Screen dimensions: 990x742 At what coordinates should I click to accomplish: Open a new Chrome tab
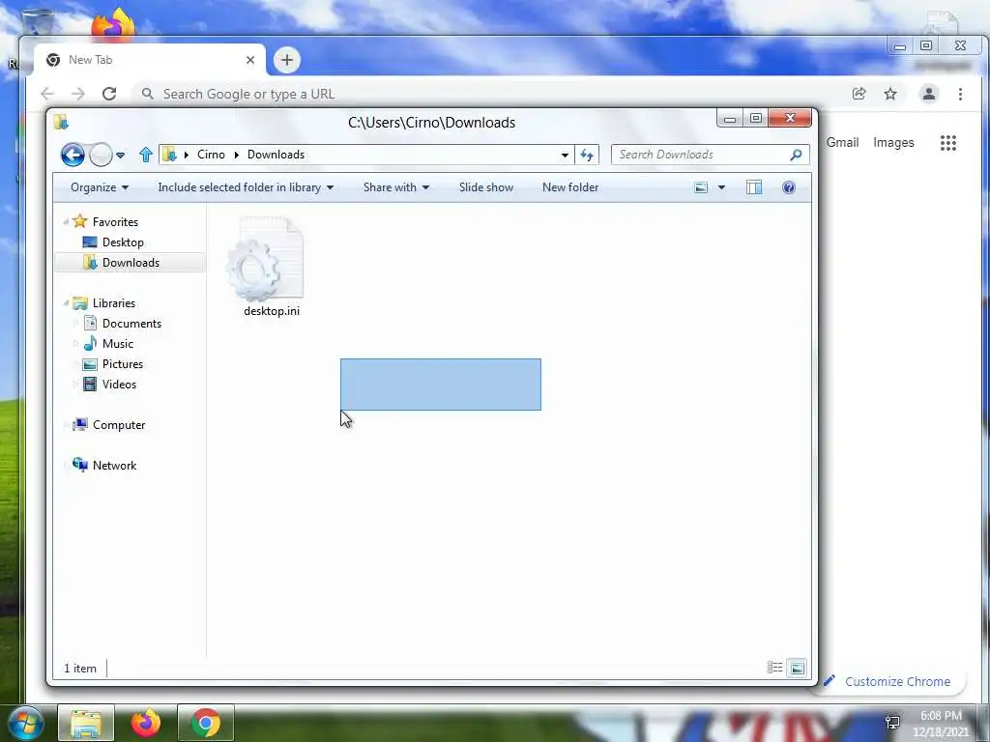(286, 60)
